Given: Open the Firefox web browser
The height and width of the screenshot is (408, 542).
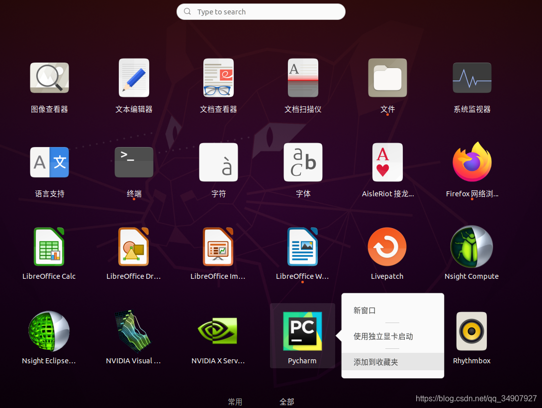Looking at the screenshot, I should pyautogui.click(x=472, y=162).
